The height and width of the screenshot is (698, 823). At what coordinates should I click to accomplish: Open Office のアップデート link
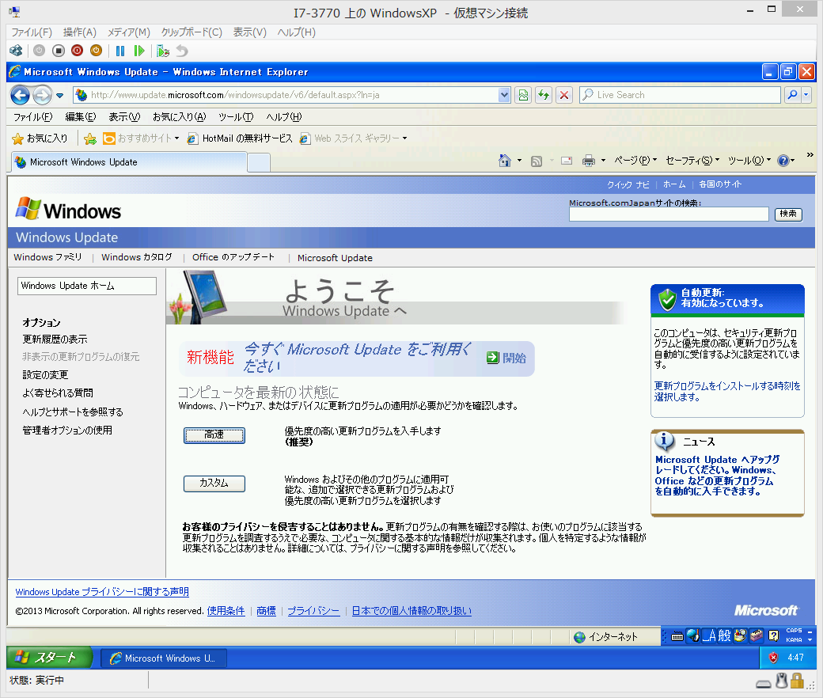[233, 257]
